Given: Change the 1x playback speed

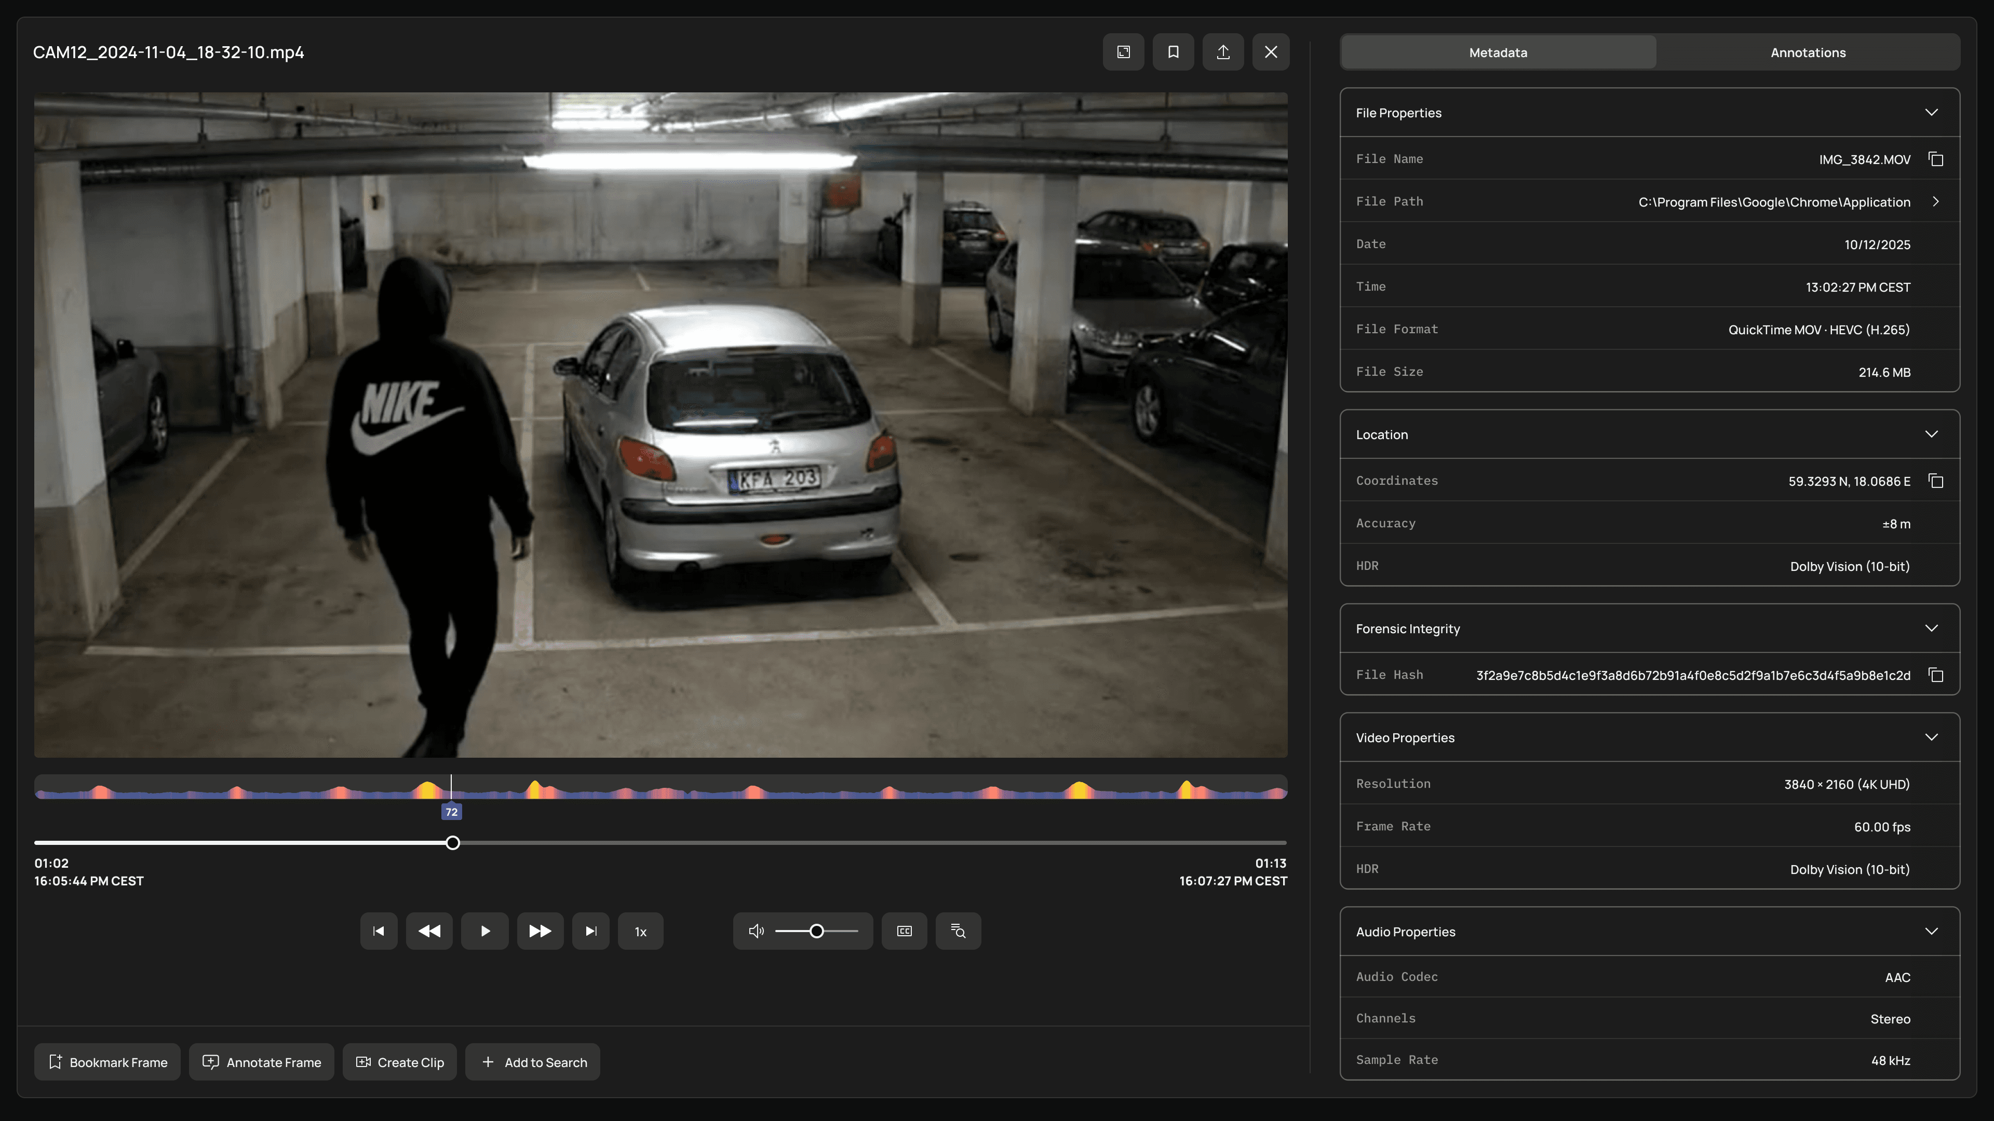Looking at the screenshot, I should pyautogui.click(x=640, y=932).
